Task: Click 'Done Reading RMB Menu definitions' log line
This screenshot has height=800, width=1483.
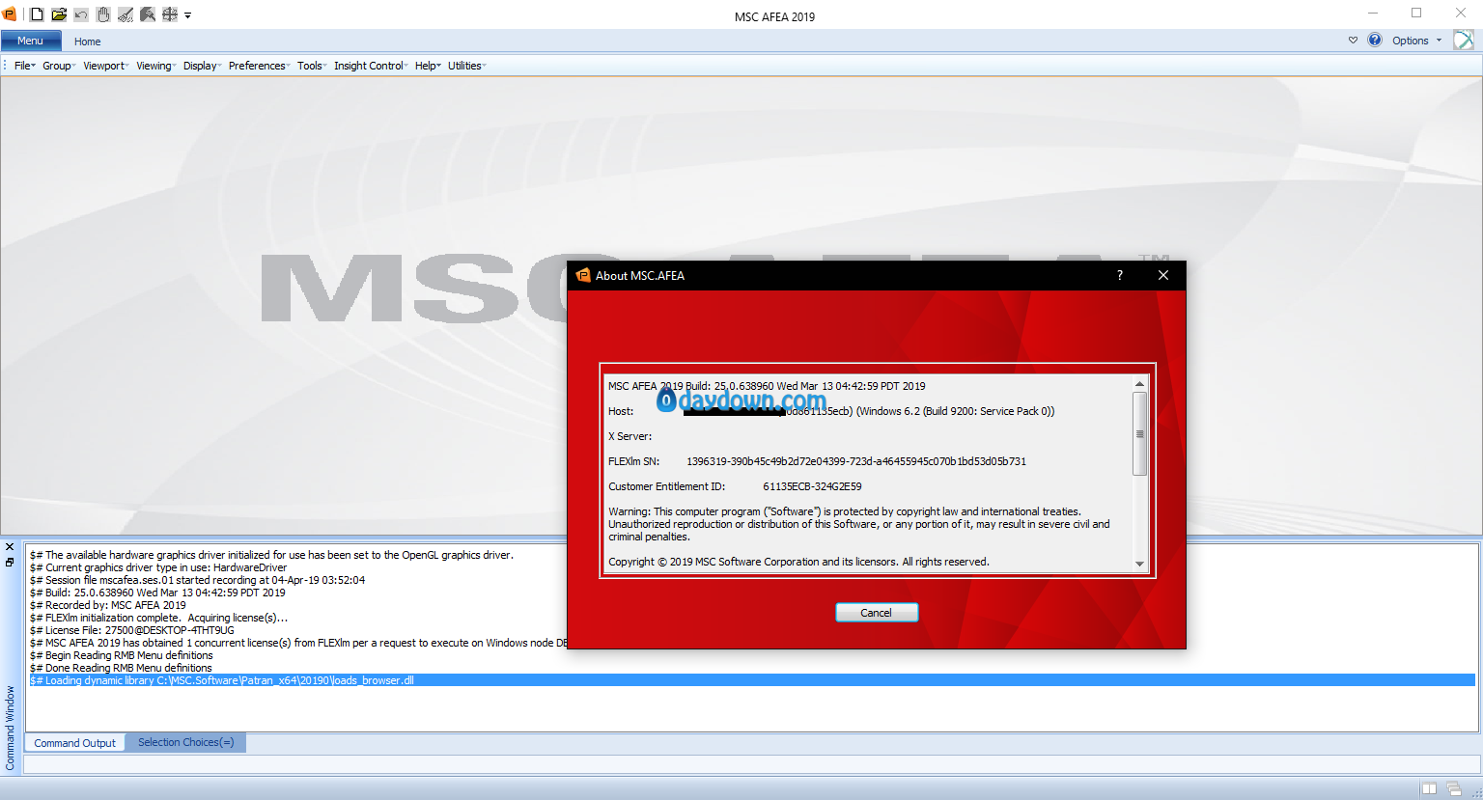Action: pyautogui.click(x=121, y=668)
